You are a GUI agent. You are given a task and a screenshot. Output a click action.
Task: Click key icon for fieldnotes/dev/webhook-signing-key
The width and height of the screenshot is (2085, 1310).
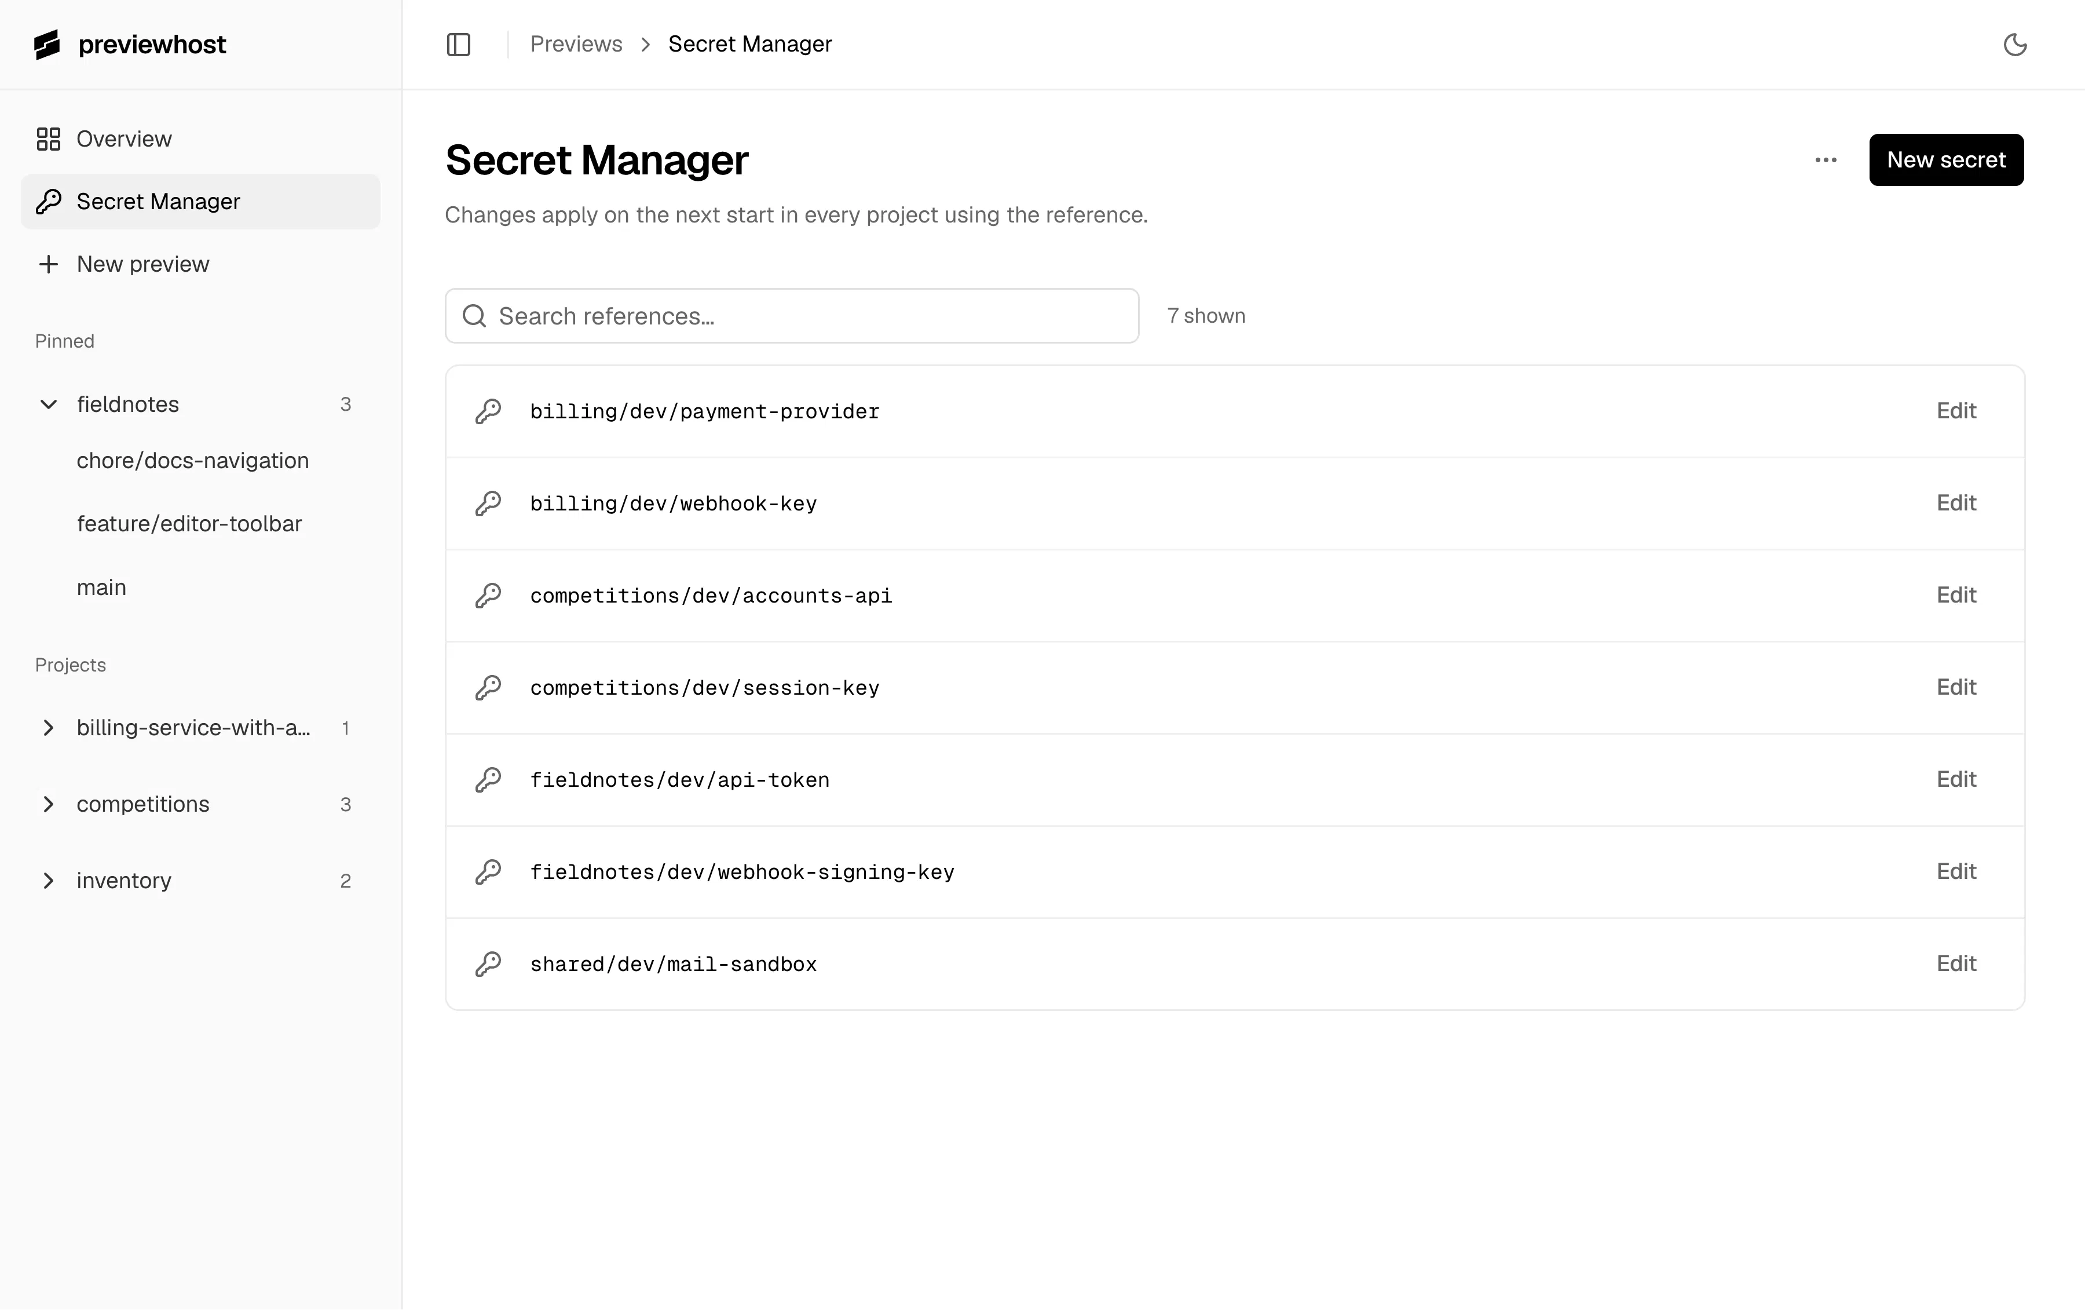coord(488,871)
